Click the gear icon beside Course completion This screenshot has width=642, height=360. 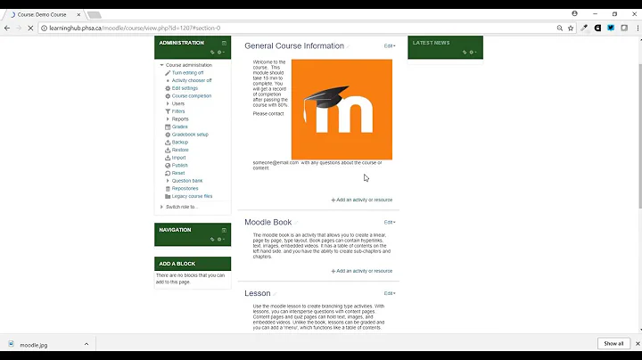pos(168,96)
